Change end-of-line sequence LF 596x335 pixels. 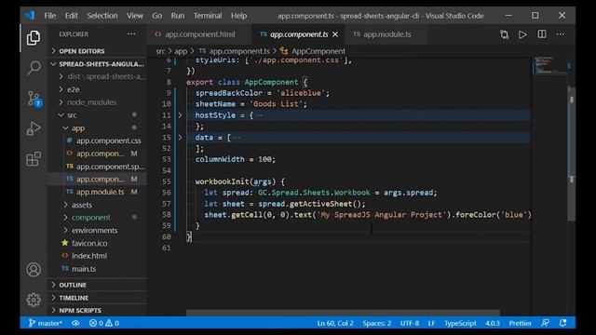tap(431, 323)
